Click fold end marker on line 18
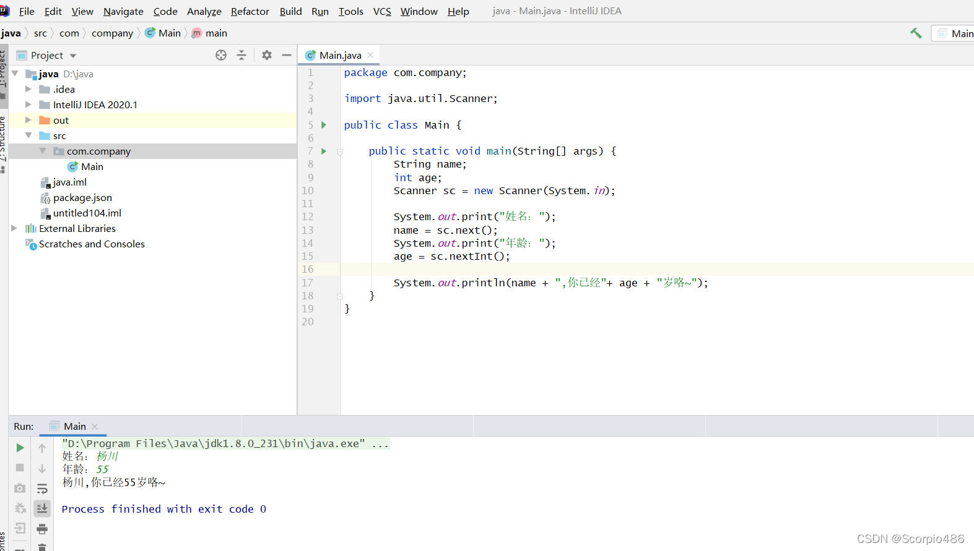 point(340,296)
